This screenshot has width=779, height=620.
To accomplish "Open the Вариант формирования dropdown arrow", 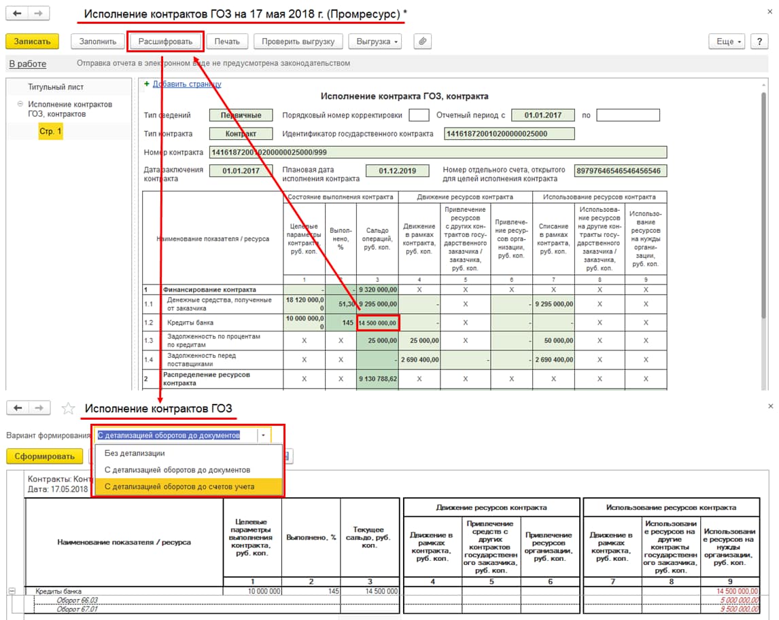I will 264,435.
